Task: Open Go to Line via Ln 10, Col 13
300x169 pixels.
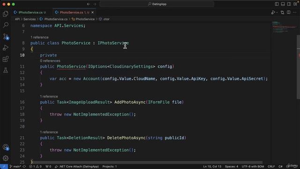Action: (x=212, y=167)
